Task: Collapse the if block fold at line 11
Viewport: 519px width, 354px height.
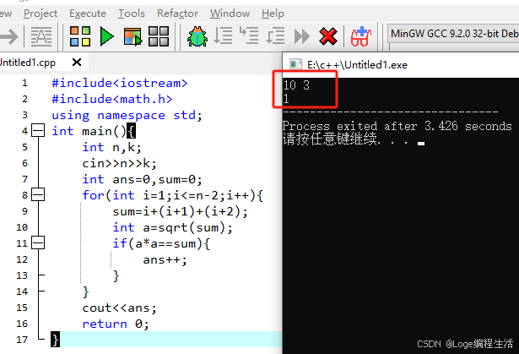Action: pyautogui.click(x=38, y=242)
